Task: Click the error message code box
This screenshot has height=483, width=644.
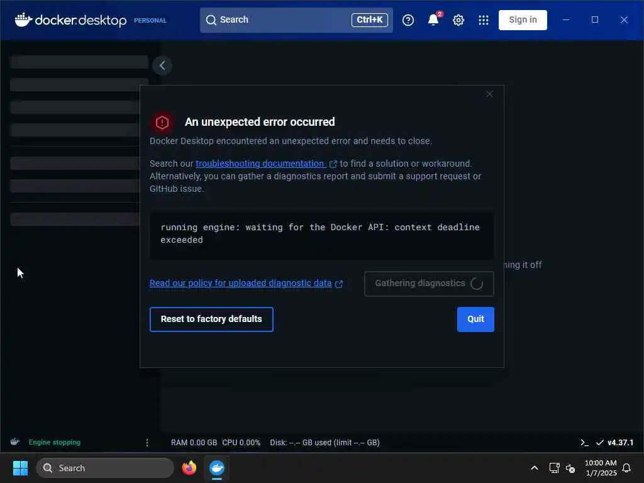Action: (321, 235)
